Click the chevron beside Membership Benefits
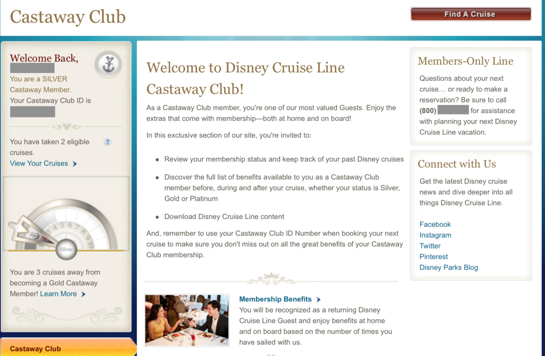 [x=318, y=300]
